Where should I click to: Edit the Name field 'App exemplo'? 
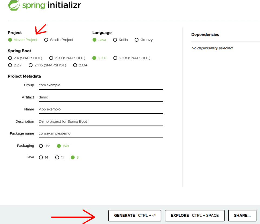click(101, 110)
